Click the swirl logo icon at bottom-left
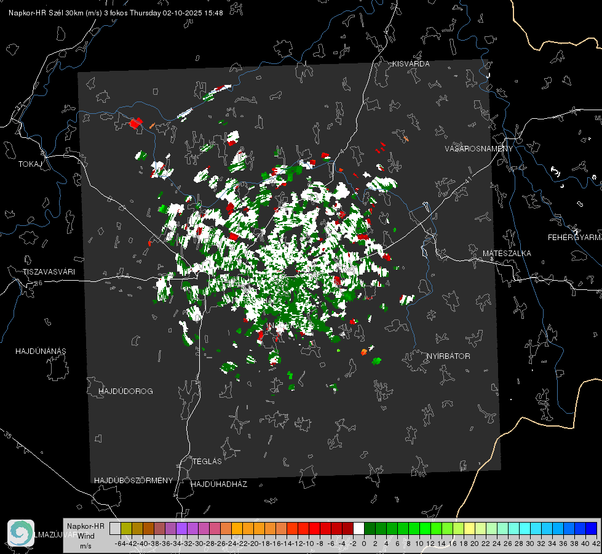Screen dimensions: 602x554 click(21, 533)
